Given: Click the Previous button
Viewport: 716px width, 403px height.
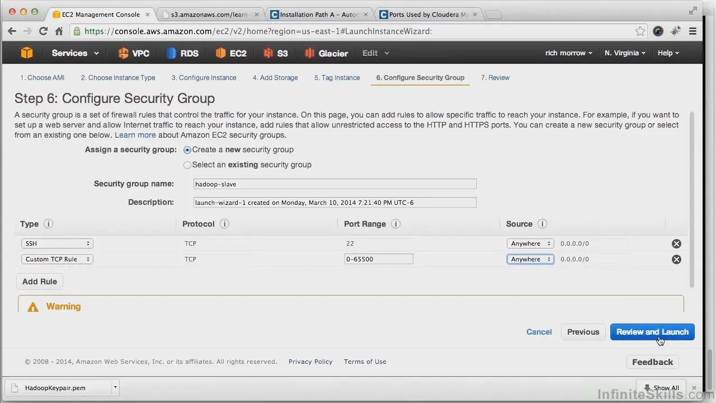Looking at the screenshot, I should click(583, 332).
